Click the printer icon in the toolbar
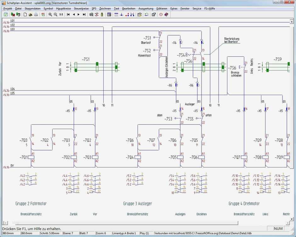The image size is (296, 237). pos(36,14)
